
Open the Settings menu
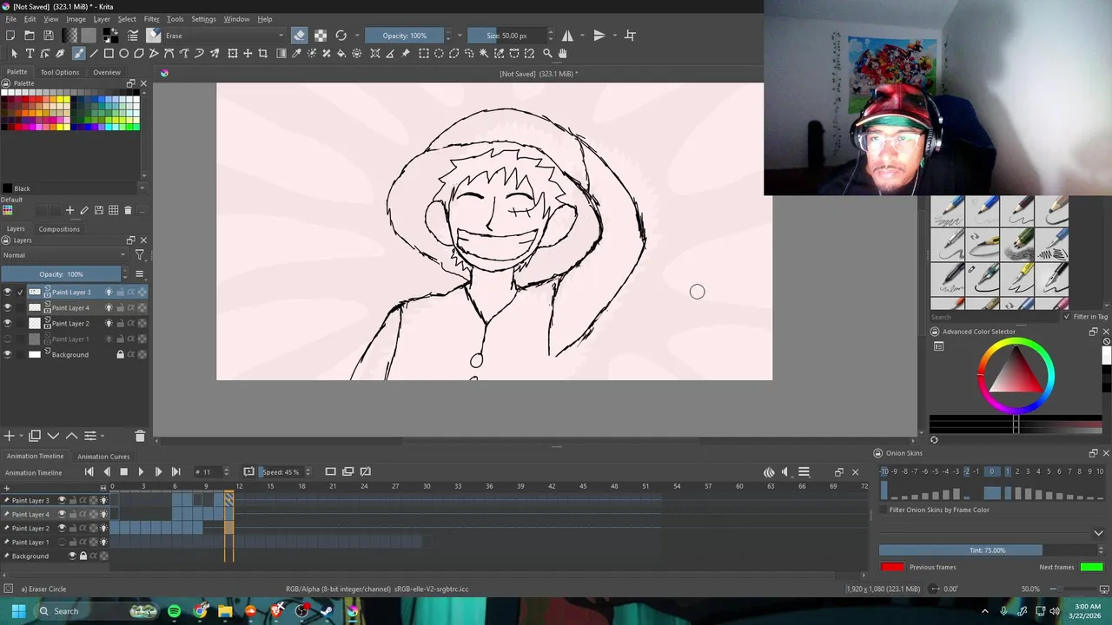[x=203, y=19]
